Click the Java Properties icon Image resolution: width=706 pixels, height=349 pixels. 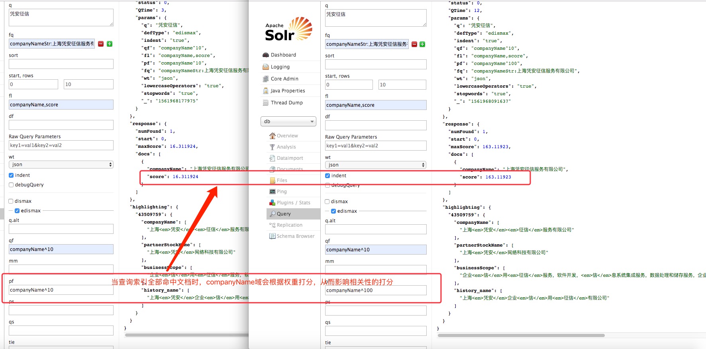266,91
